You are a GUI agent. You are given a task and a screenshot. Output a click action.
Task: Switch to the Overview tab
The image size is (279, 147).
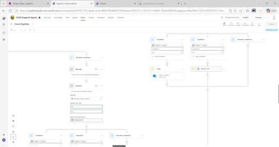[x=47, y=18]
